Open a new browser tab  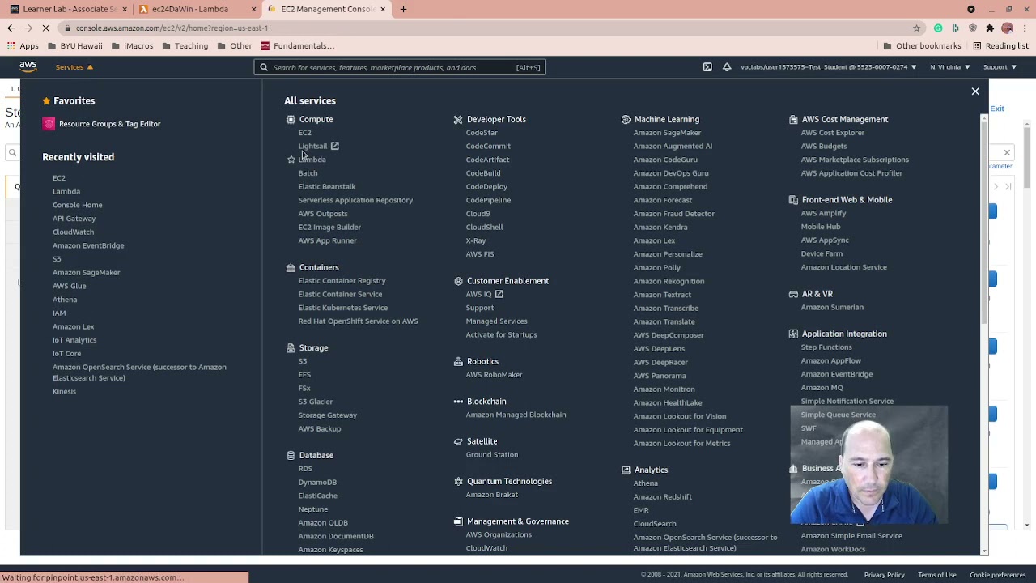coord(404,9)
